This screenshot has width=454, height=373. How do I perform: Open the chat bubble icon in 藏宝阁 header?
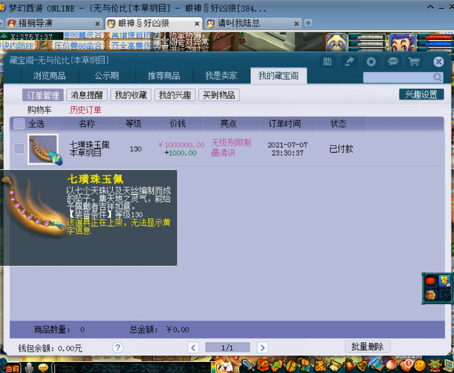point(393,62)
